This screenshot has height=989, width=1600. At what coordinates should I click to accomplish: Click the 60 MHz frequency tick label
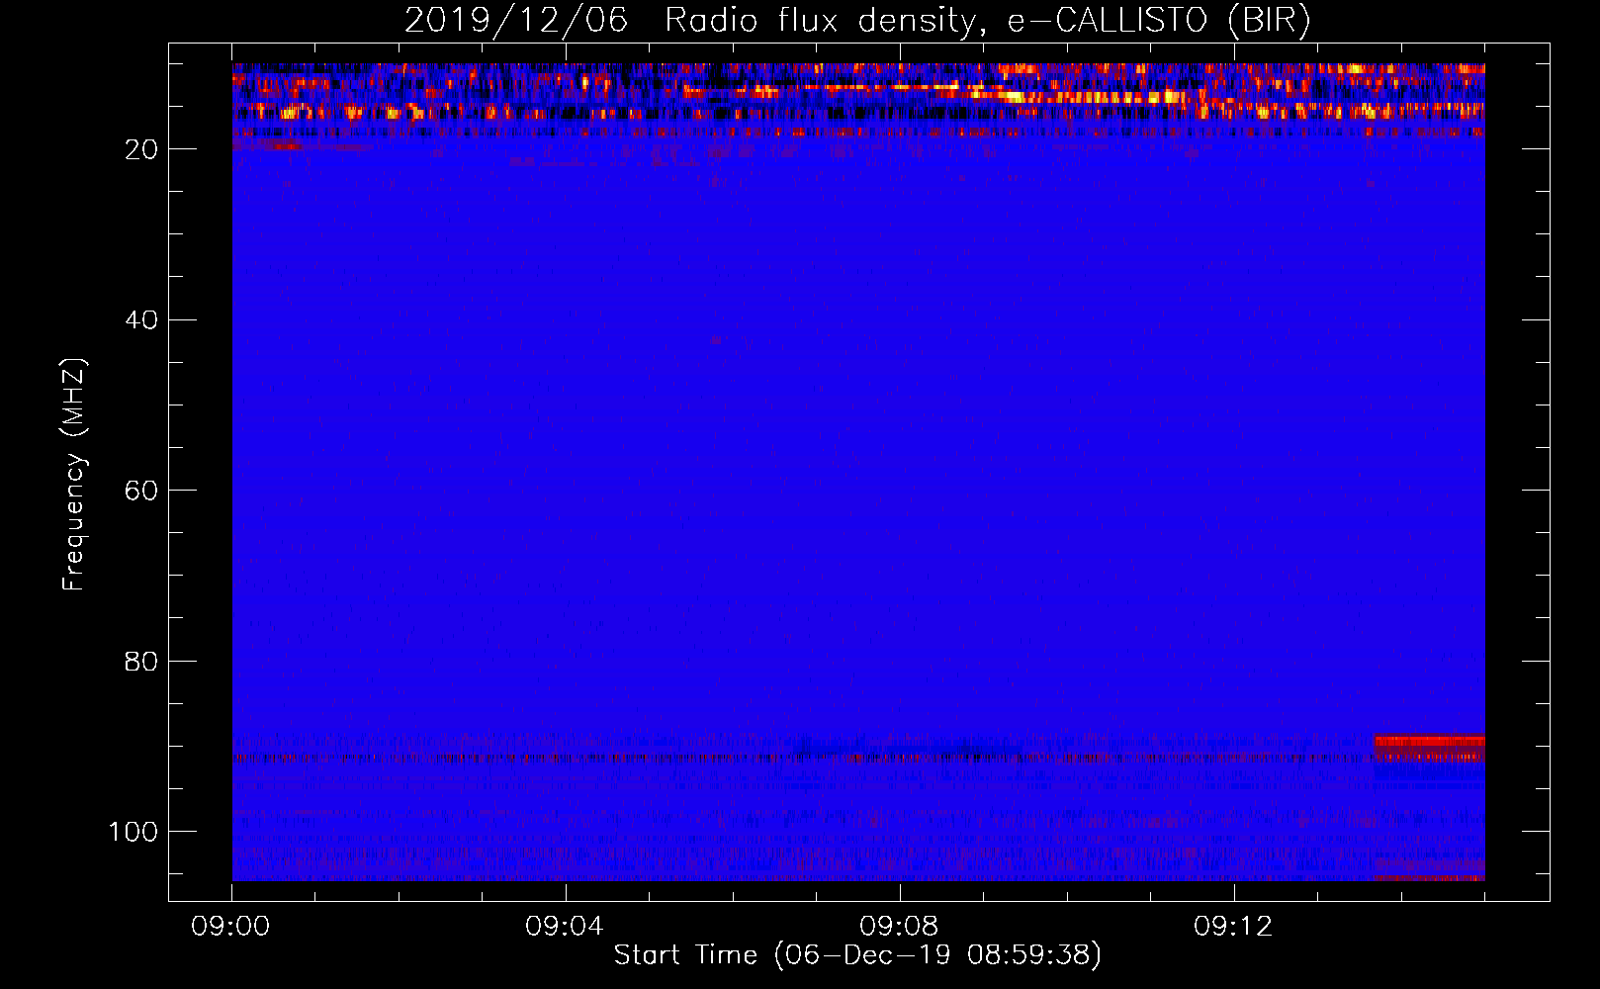coord(141,491)
